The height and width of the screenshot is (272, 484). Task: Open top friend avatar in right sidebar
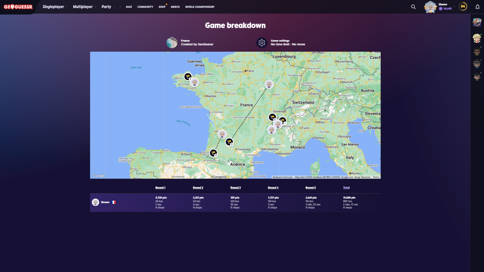(x=477, y=22)
